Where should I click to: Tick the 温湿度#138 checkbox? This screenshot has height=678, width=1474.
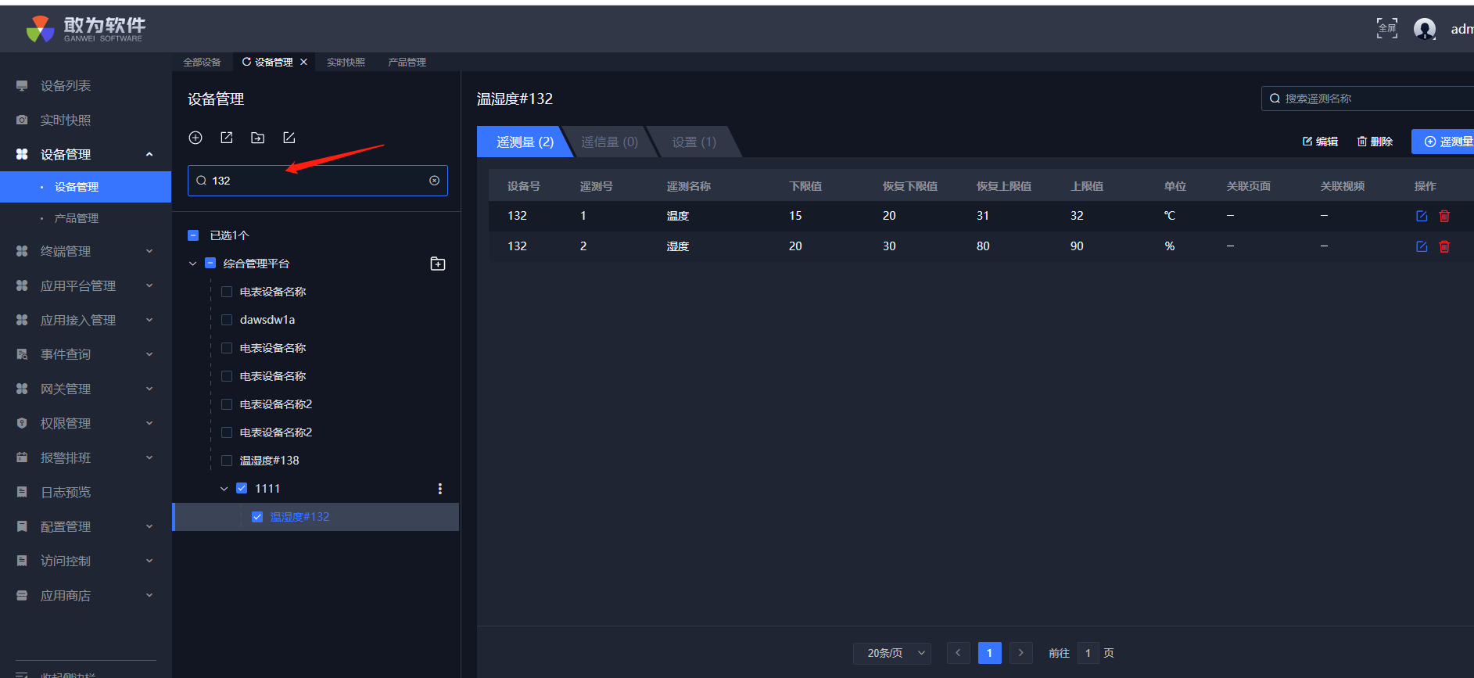pyautogui.click(x=227, y=461)
